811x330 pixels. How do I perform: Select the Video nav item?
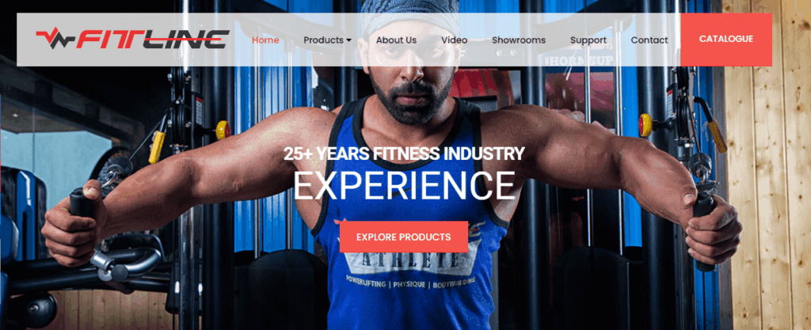coord(454,40)
